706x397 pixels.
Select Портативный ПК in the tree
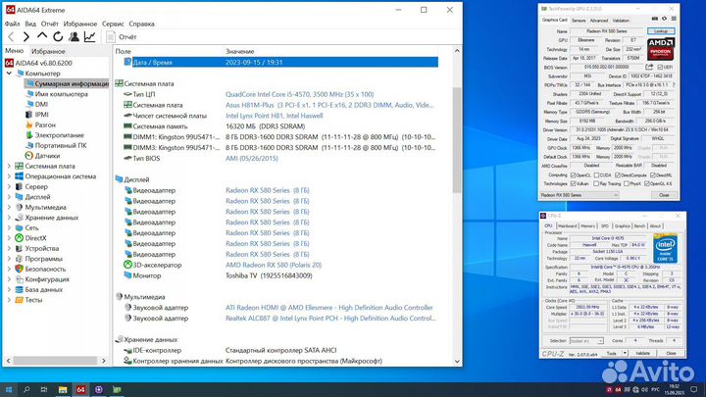61,145
